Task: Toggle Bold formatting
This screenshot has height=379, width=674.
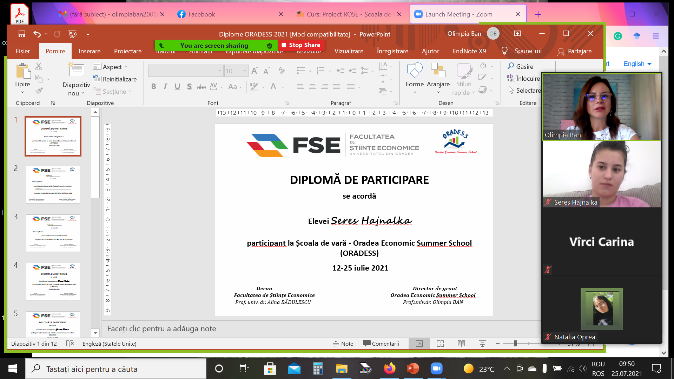Action: click(153, 87)
